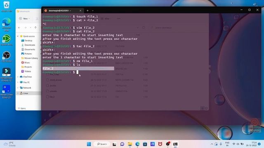Close the demepie@ASUSKV terminal tab
This screenshot has width=264, height=148.
click(x=80, y=11)
